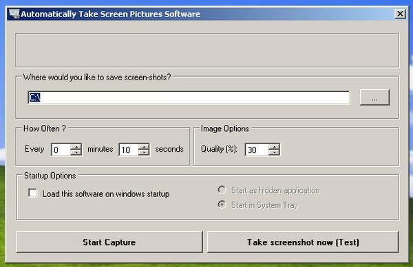
Task: Click Take screenshot now (Test) button
Action: pyautogui.click(x=303, y=242)
